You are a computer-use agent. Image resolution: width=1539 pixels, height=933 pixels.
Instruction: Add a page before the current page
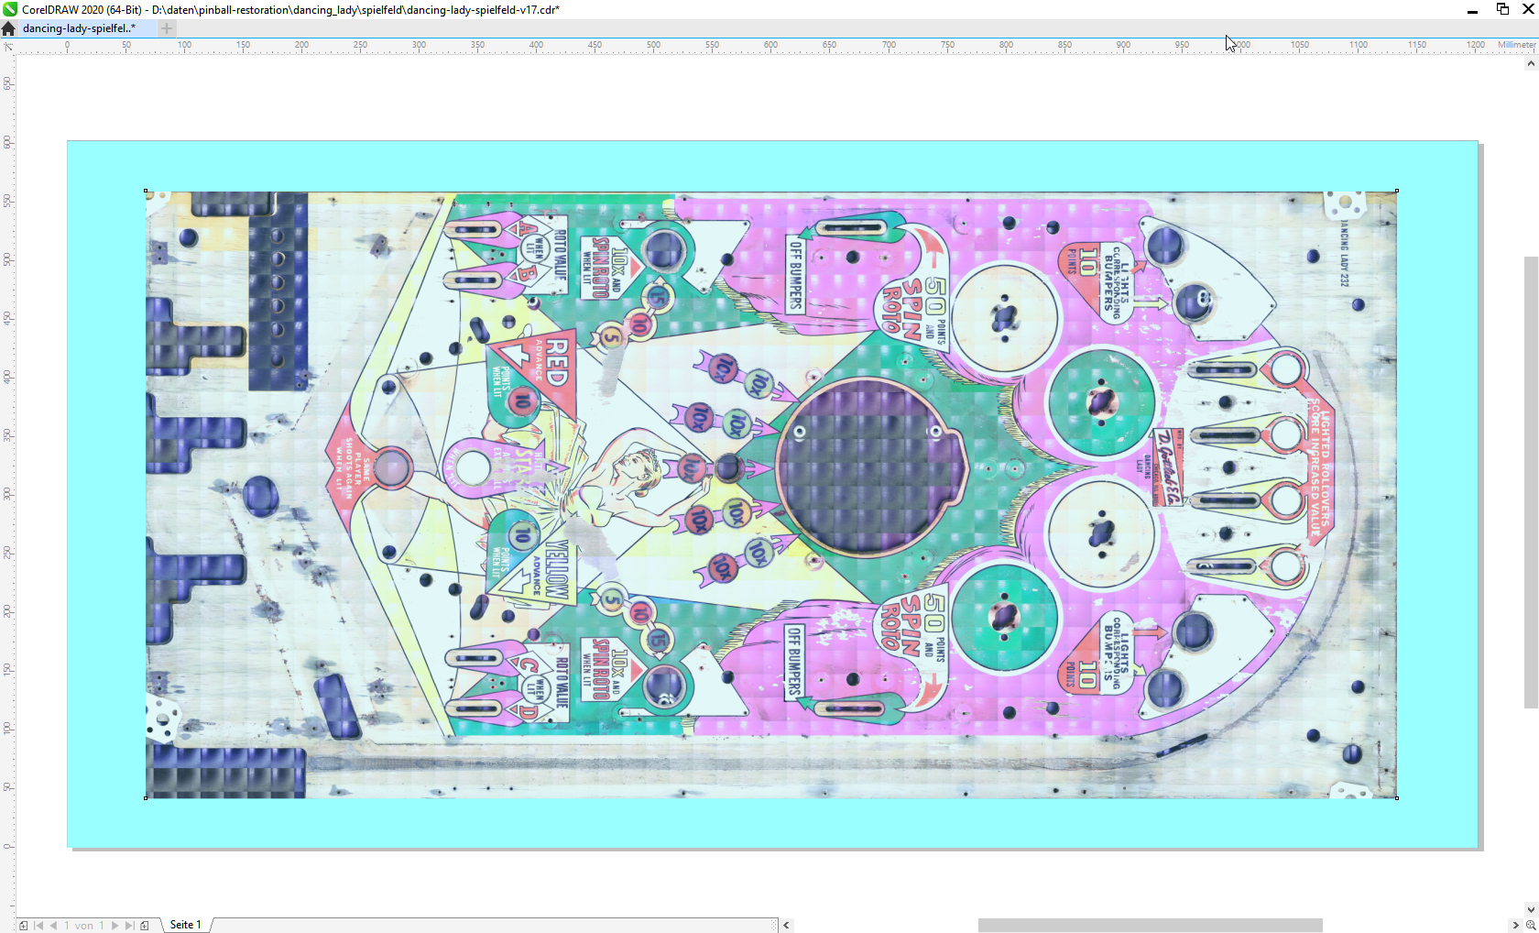point(23,926)
